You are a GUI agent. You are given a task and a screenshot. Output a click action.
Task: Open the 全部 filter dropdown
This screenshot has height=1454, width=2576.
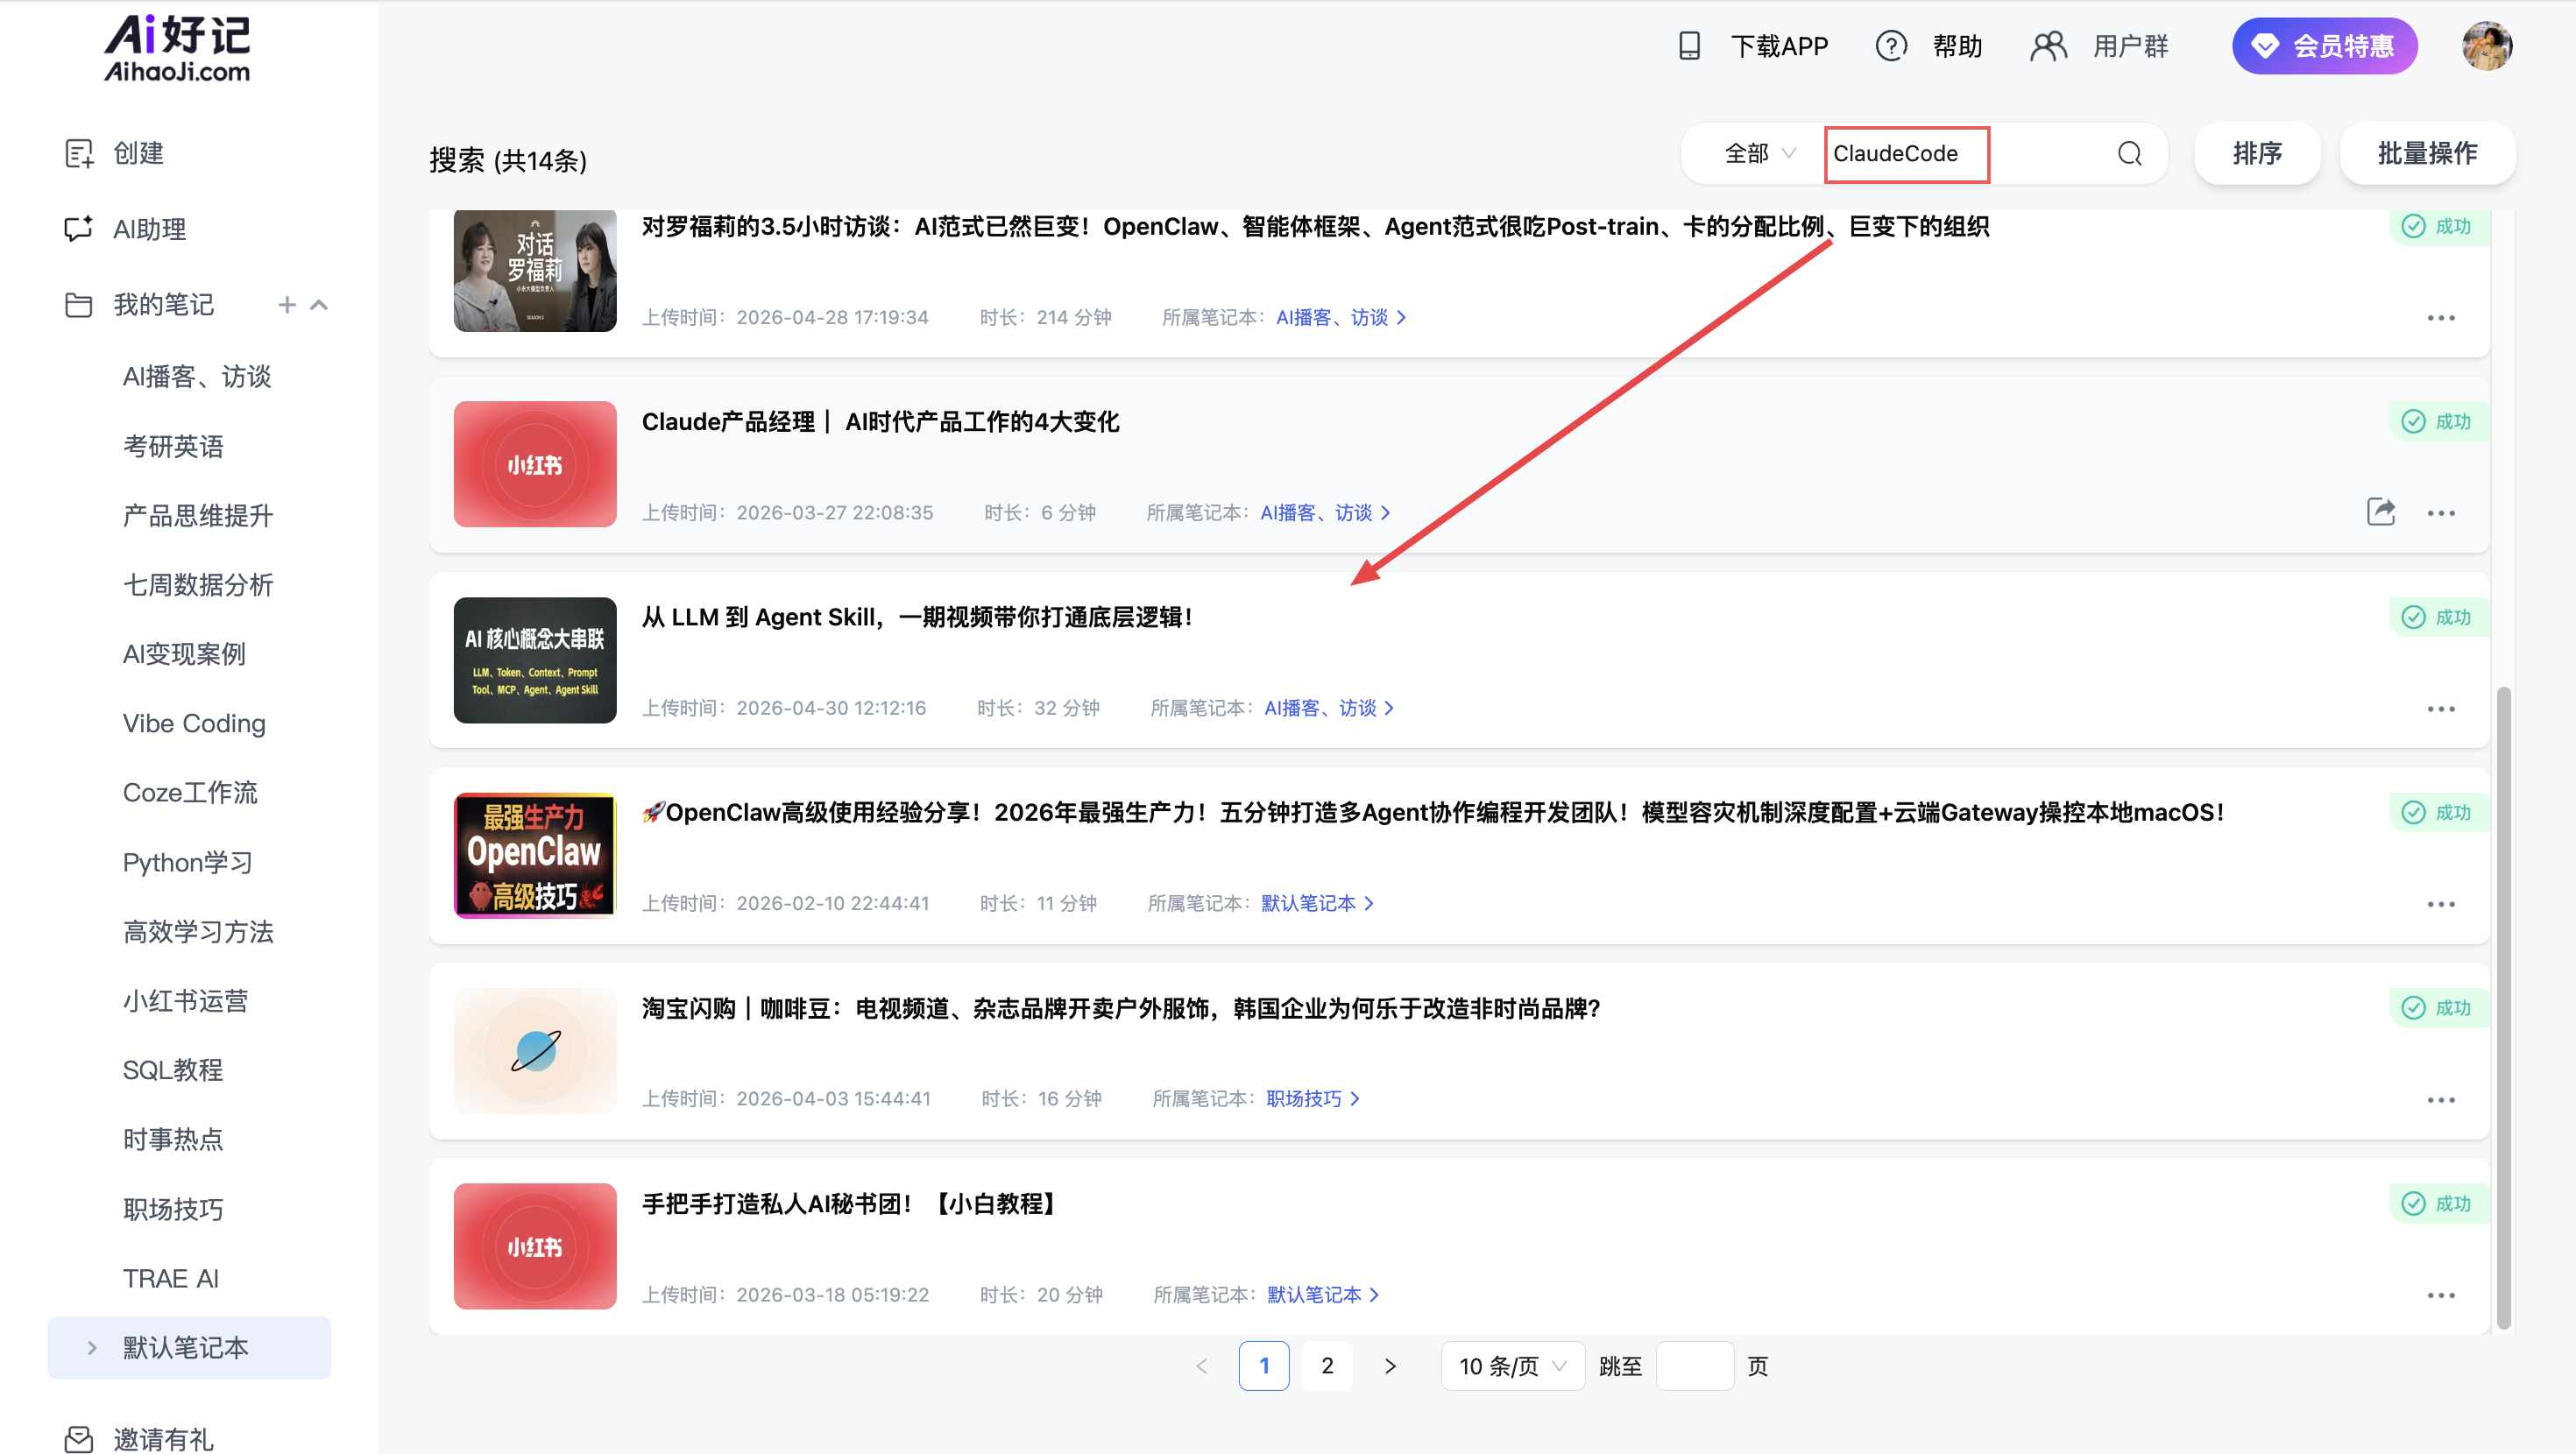(x=1759, y=154)
